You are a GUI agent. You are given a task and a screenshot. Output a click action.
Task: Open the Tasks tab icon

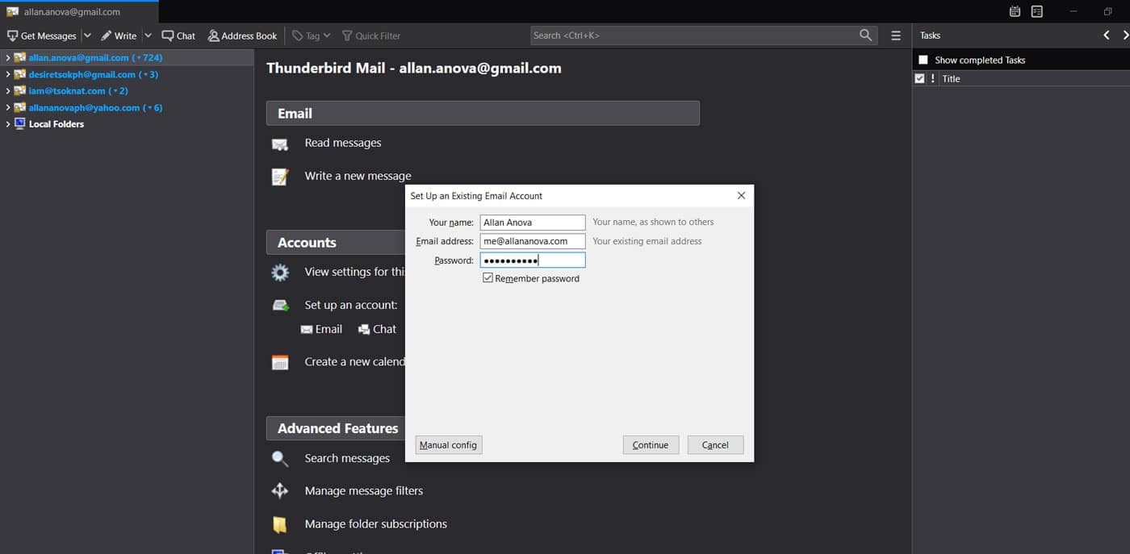pyautogui.click(x=1037, y=12)
